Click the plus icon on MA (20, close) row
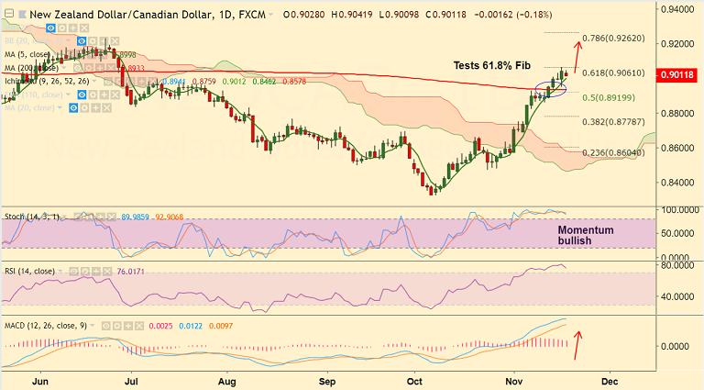The width and height of the screenshot is (704, 390). click(x=95, y=108)
